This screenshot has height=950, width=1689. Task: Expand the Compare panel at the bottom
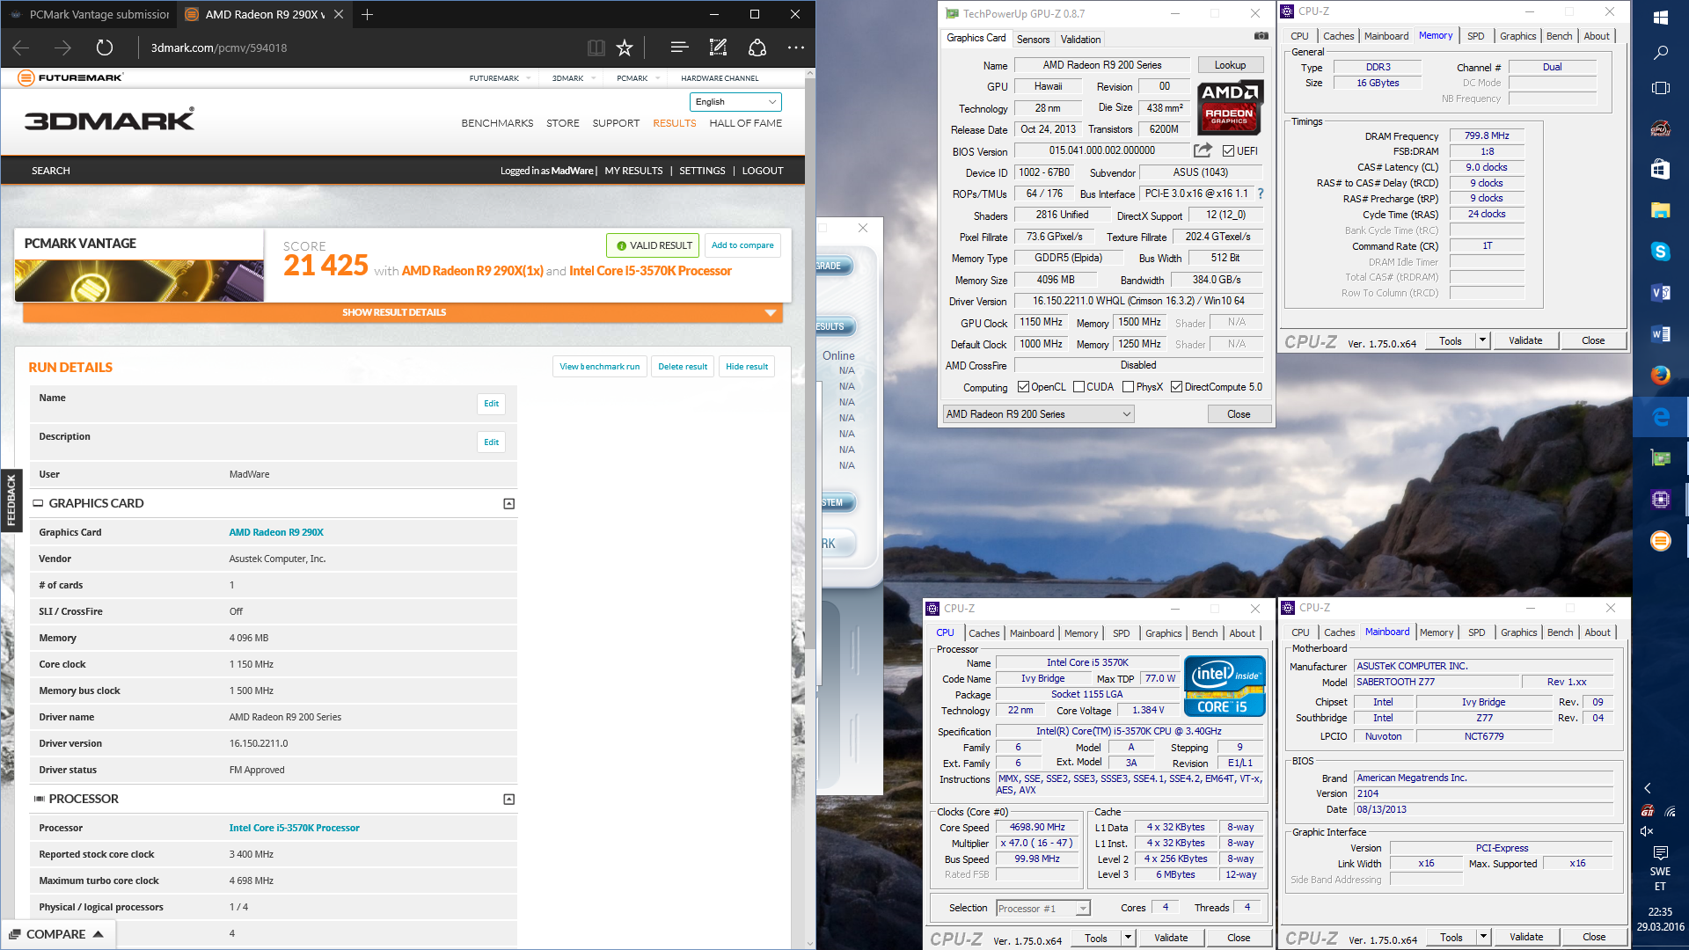click(56, 934)
